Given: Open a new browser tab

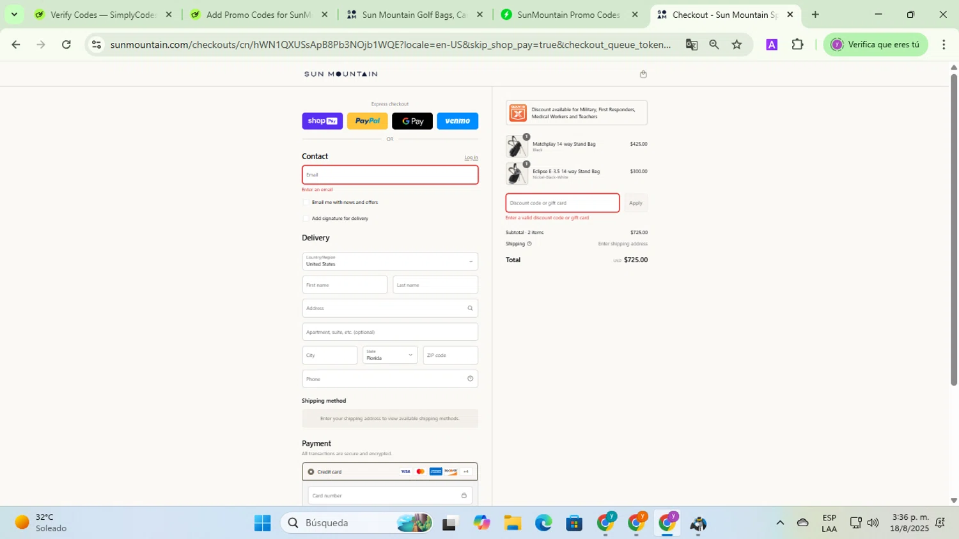Looking at the screenshot, I should point(815,14).
